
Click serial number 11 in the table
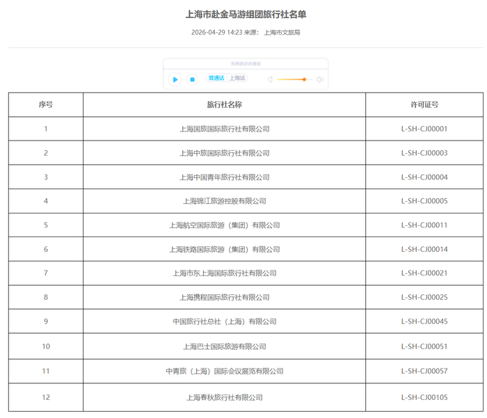pyautogui.click(x=46, y=371)
